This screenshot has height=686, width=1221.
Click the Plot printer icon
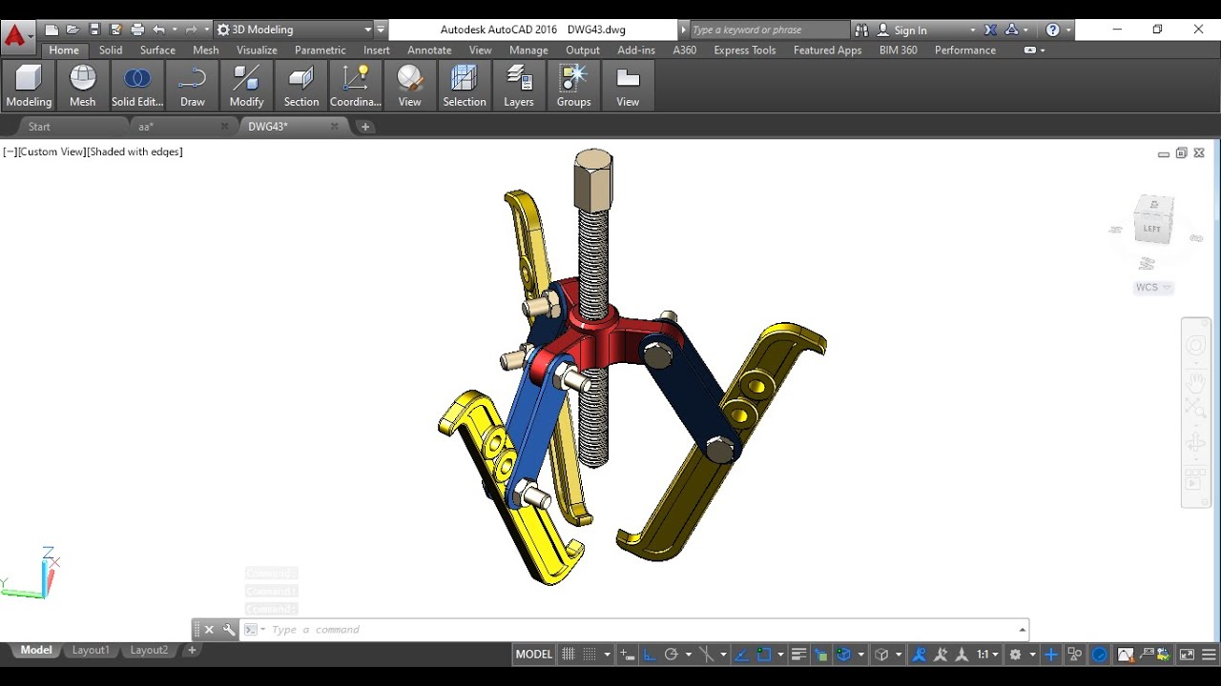pyautogui.click(x=137, y=30)
